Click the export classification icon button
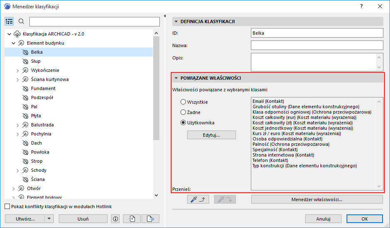Viewport: 390px width, 228px height. 150,219
